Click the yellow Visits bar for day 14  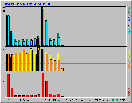click(57, 62)
